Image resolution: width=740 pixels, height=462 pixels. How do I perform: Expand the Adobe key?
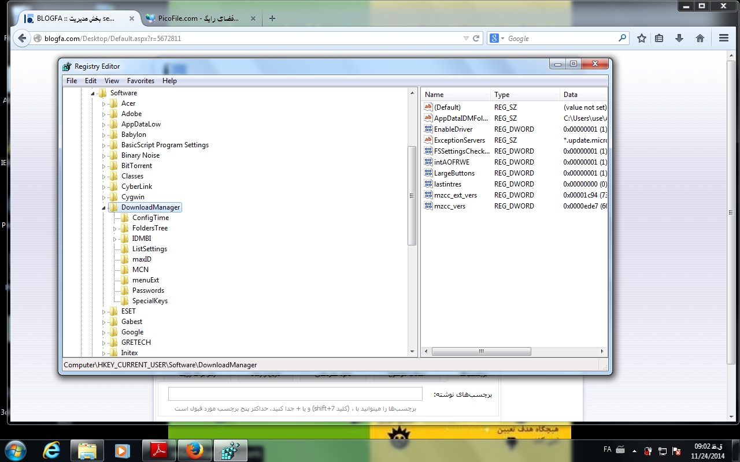(x=104, y=114)
